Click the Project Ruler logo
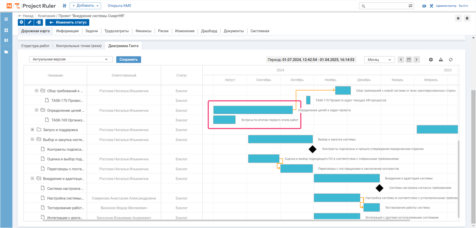476x228 pixels. click(x=31, y=6)
